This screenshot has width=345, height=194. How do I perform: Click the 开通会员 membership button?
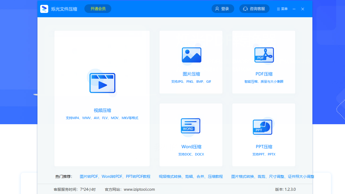[98, 8]
